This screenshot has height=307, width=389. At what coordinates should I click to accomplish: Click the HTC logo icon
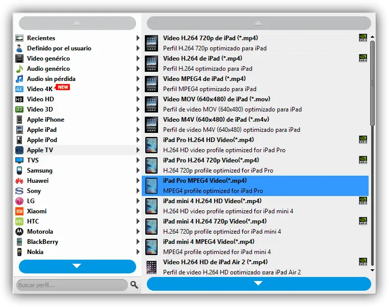click(x=19, y=221)
